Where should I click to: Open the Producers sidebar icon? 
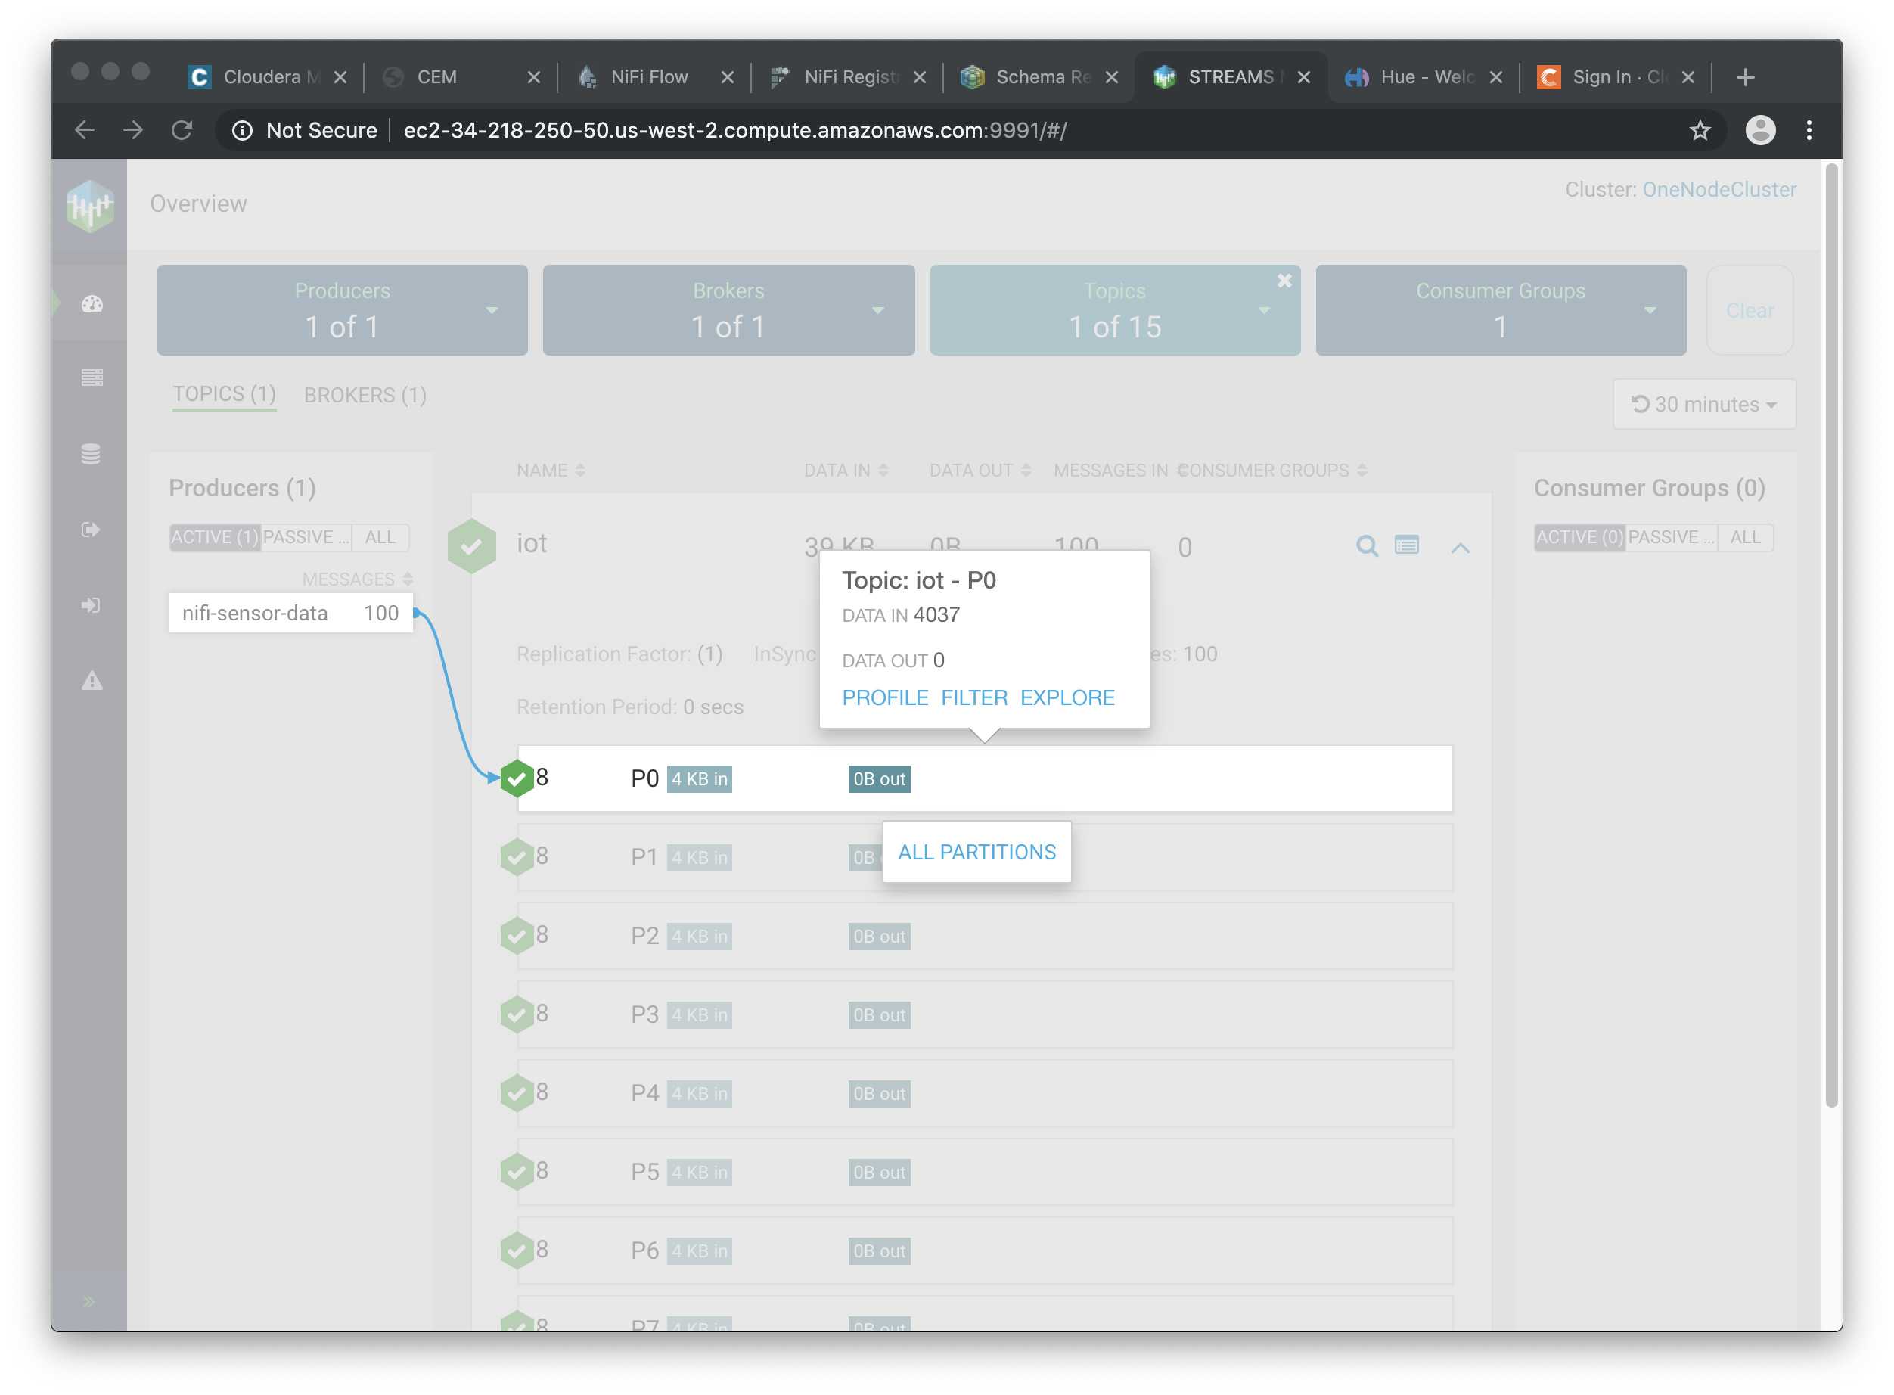92,530
